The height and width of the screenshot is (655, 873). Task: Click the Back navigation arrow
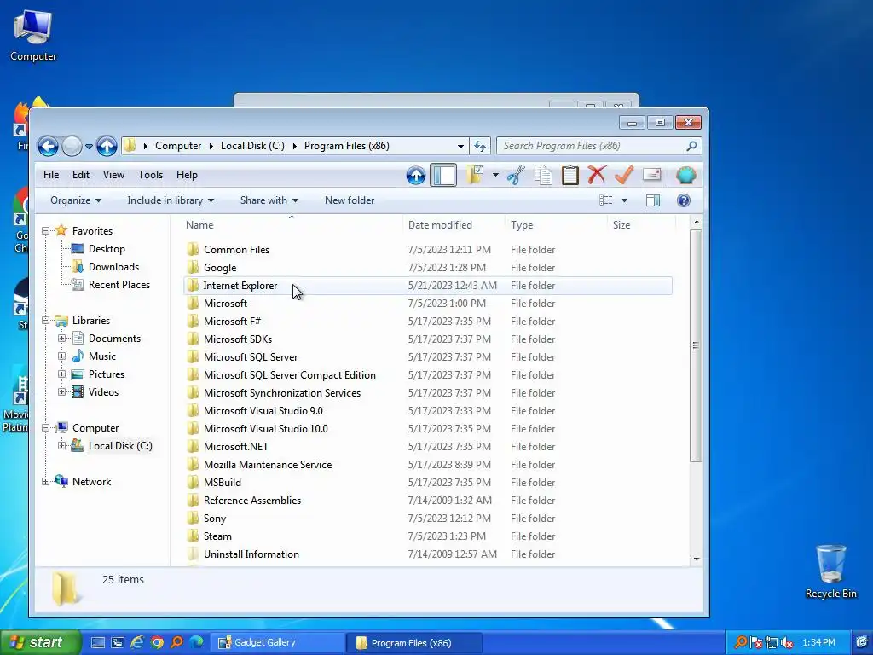48,147
